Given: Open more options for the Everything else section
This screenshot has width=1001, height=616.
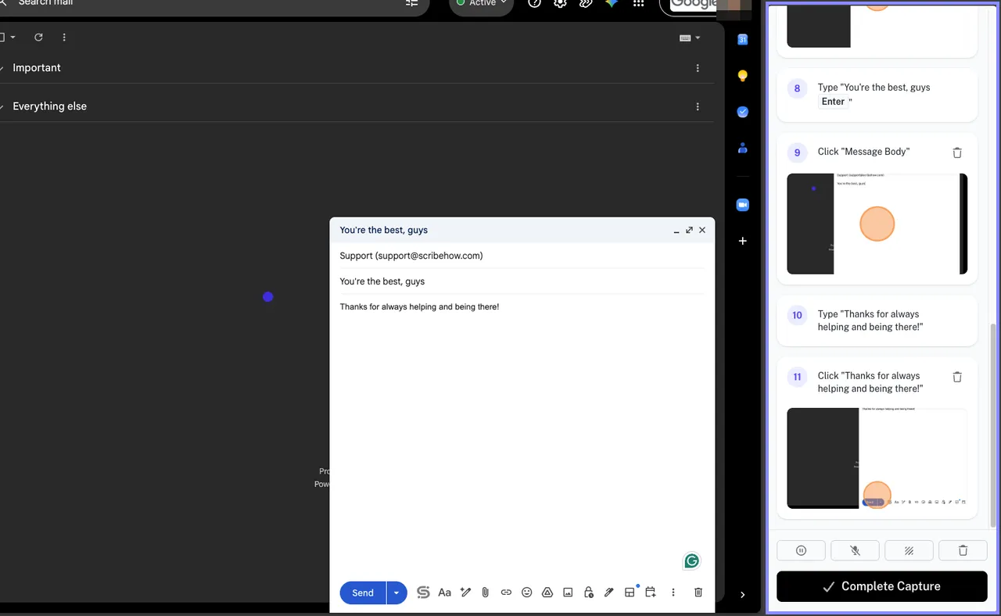Looking at the screenshot, I should 698,106.
